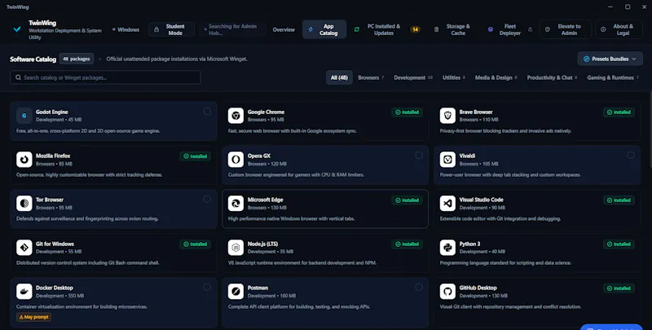The height and width of the screenshot is (330, 652).
Task: Focus the Search catalog or Winget packages field
Action: click(105, 77)
